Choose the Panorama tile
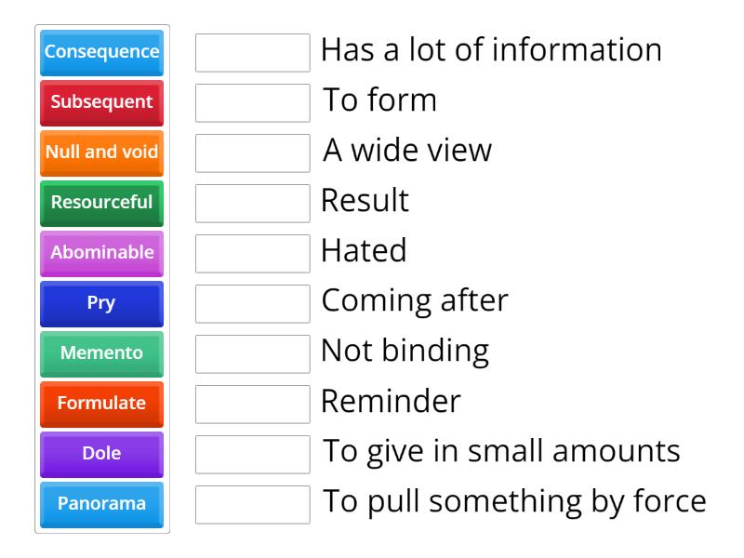This screenshot has height=558, width=744. tap(102, 505)
